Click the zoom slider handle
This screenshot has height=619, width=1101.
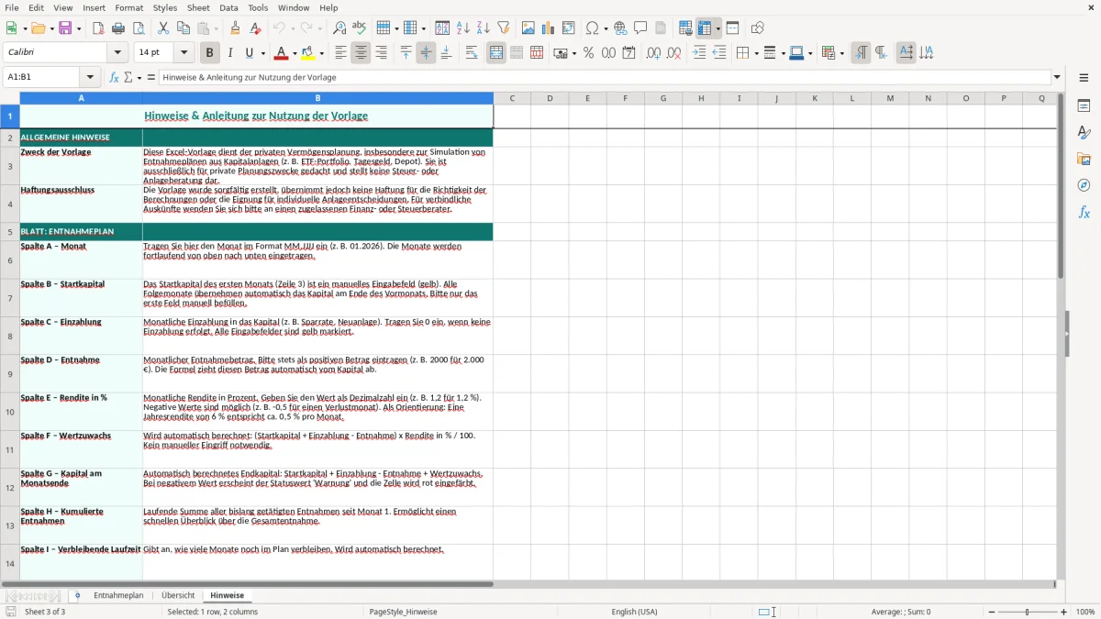(1027, 612)
